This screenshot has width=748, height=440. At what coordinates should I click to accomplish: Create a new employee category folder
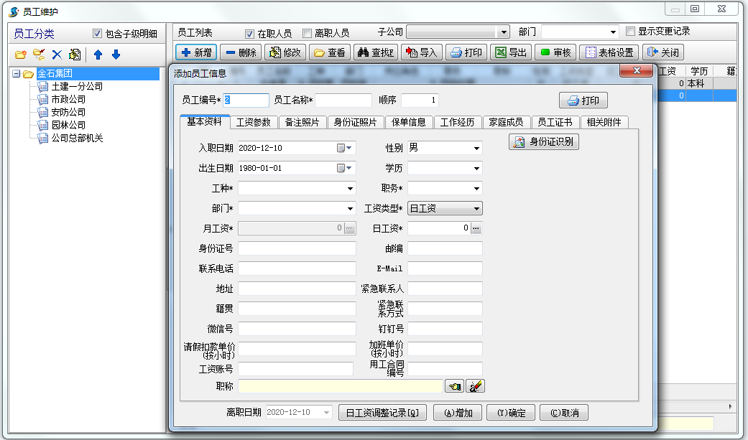click(19, 55)
